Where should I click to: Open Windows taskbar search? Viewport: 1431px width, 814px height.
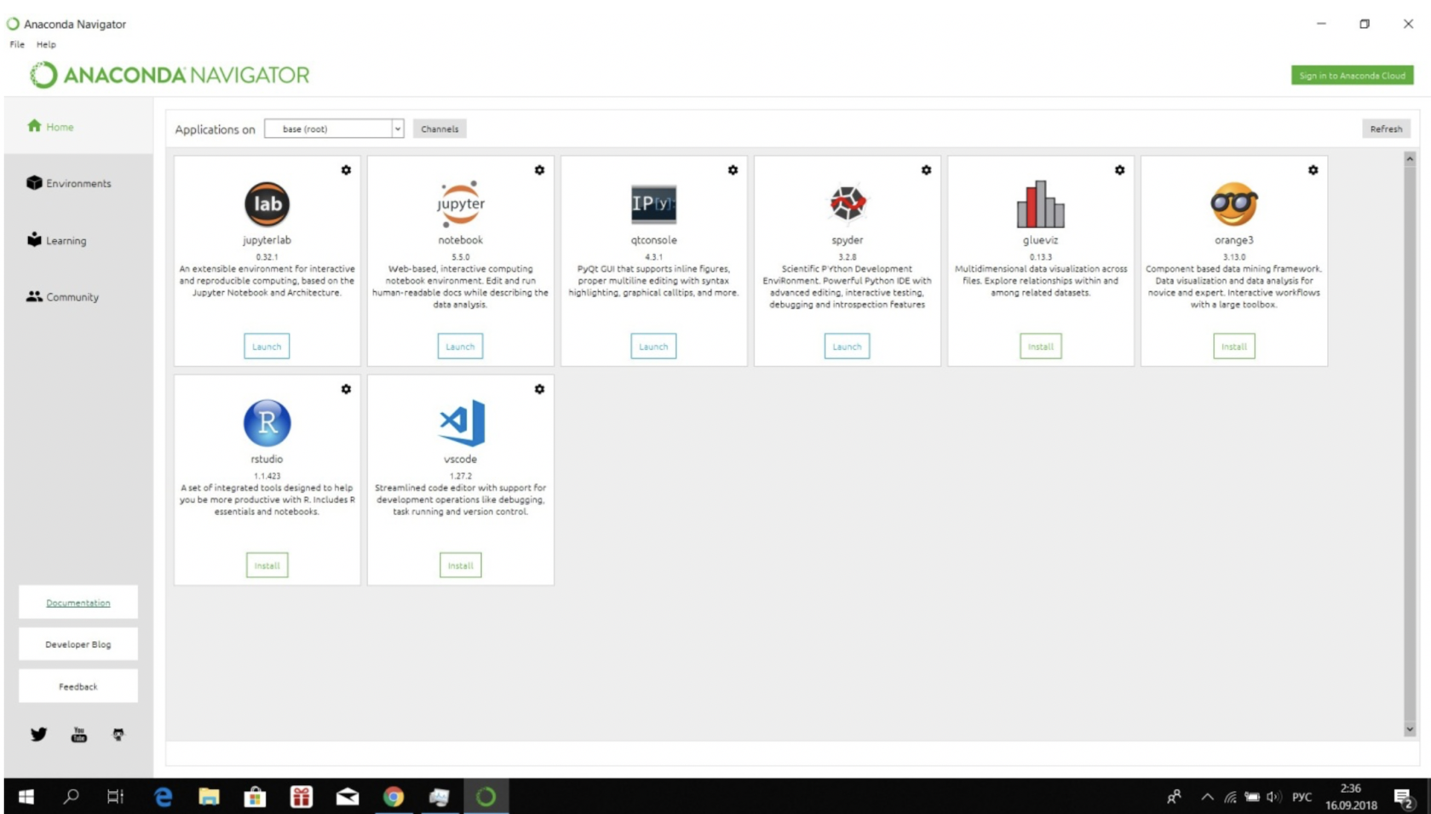[x=72, y=797]
